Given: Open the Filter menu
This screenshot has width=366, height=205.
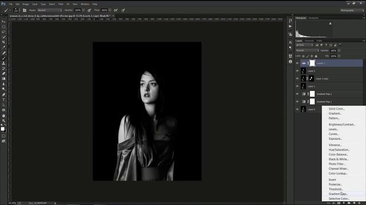Looking at the screenshot, I should pos(61,4).
